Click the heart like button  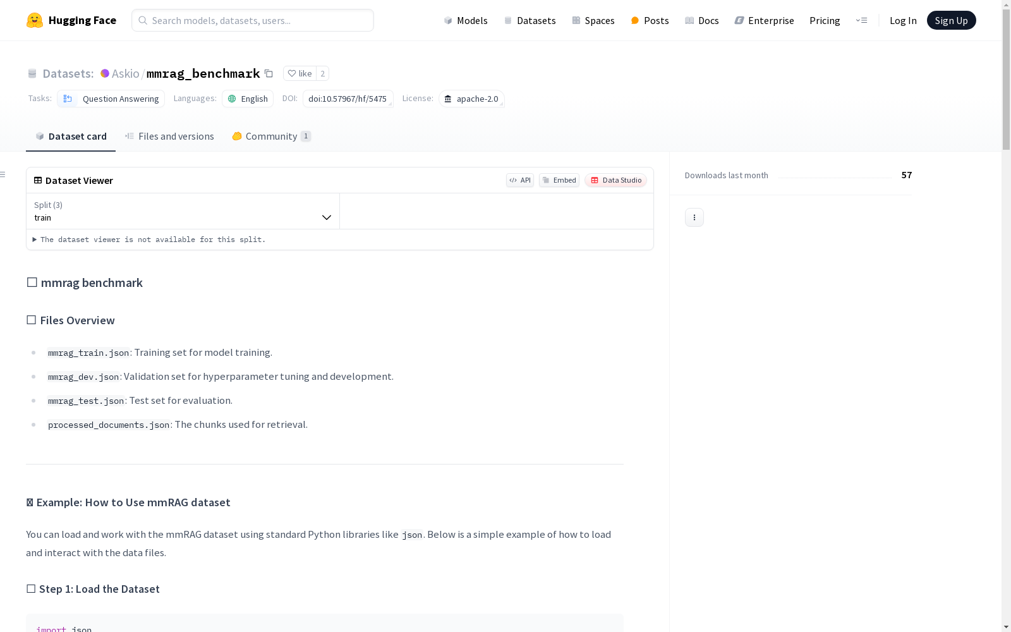coord(300,73)
